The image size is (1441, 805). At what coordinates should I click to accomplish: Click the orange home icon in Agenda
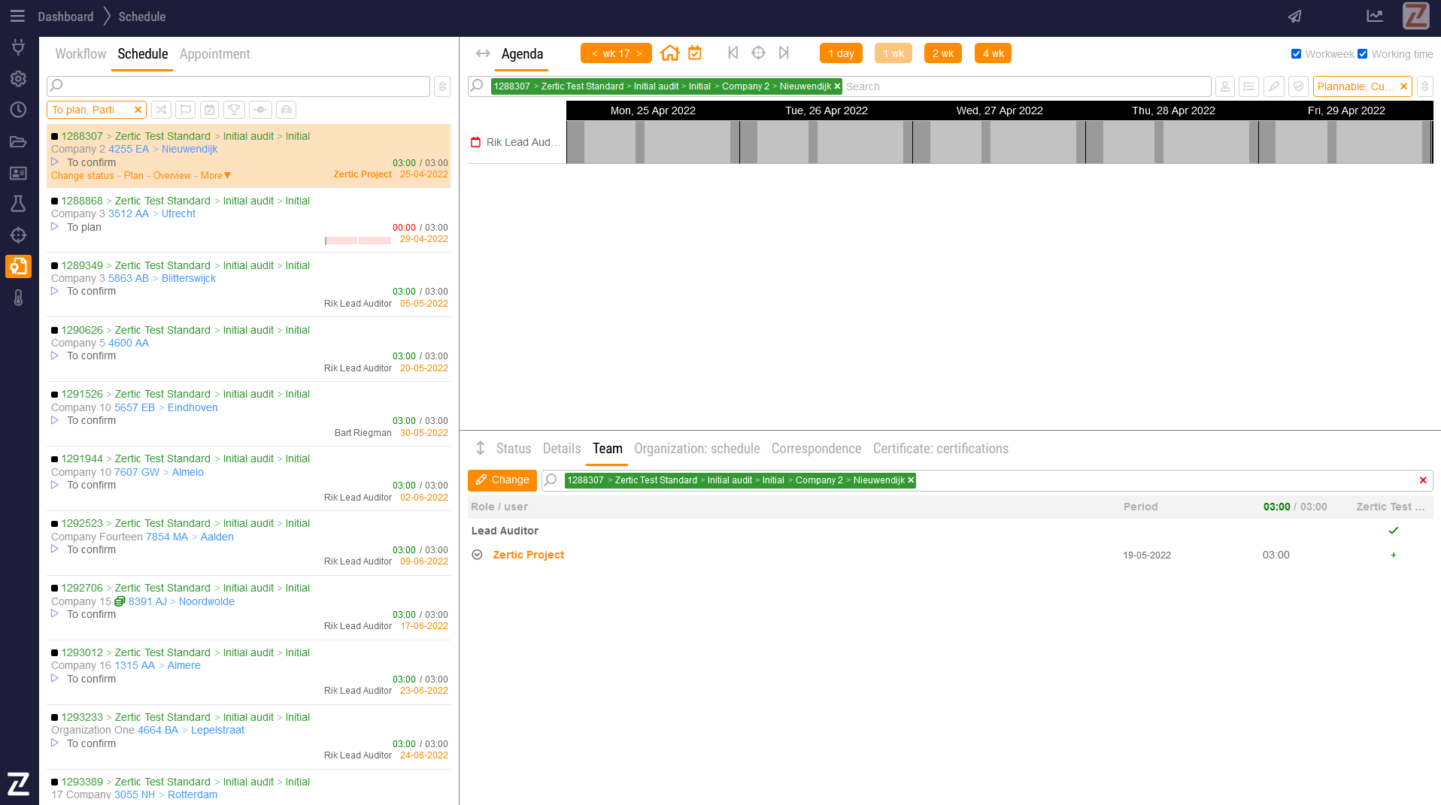click(x=669, y=53)
